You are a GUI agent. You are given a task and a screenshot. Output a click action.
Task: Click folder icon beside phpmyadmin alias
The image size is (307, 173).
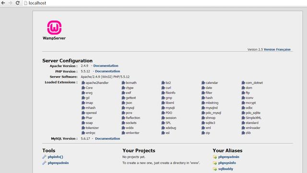coord(215,157)
